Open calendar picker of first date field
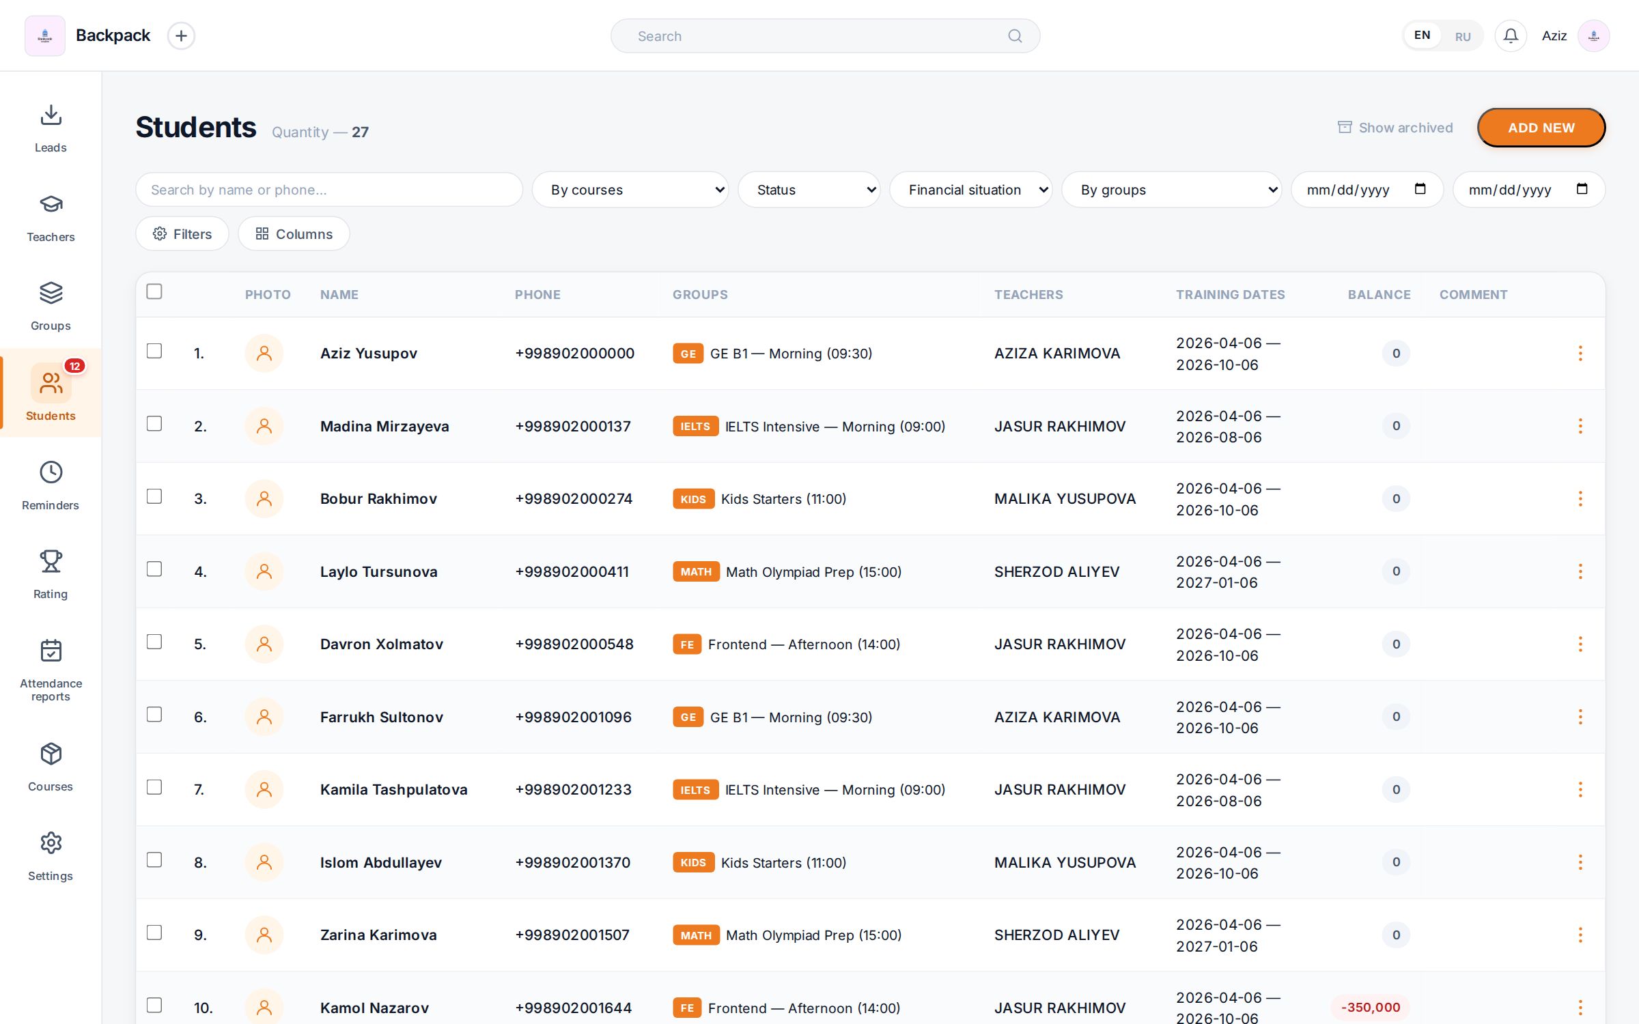This screenshot has width=1639, height=1024. (x=1420, y=189)
